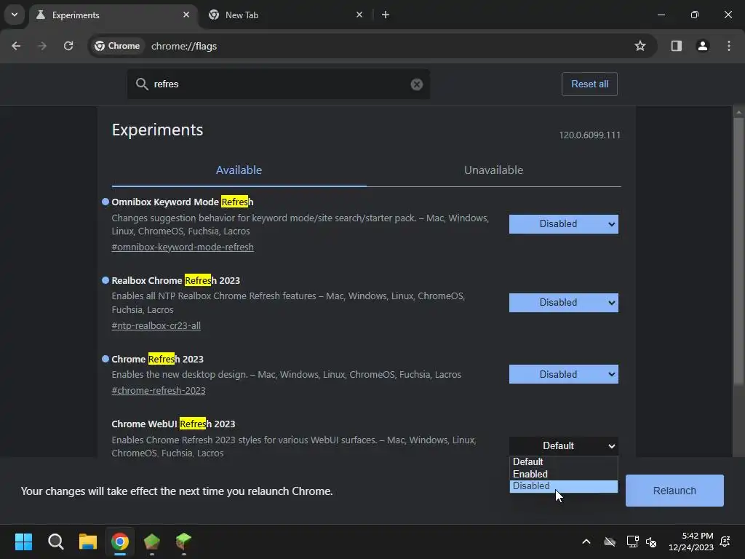Click the Chrome taskbar icon
This screenshot has width=745, height=559.
pyautogui.click(x=120, y=542)
